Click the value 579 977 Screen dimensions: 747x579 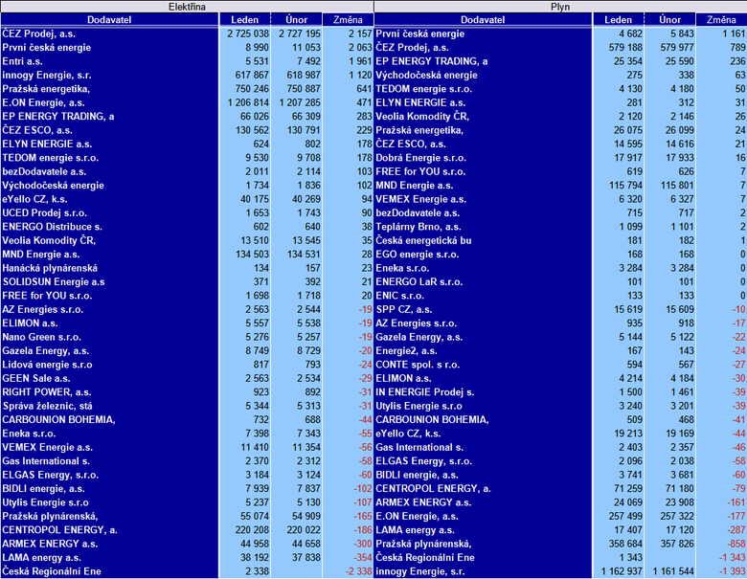click(677, 48)
